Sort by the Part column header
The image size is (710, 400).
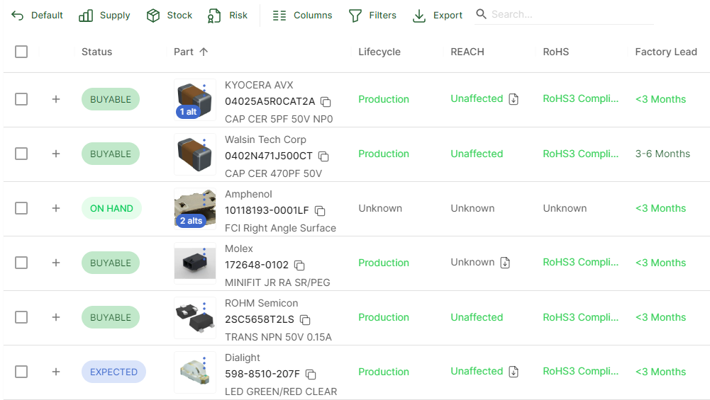[184, 52]
